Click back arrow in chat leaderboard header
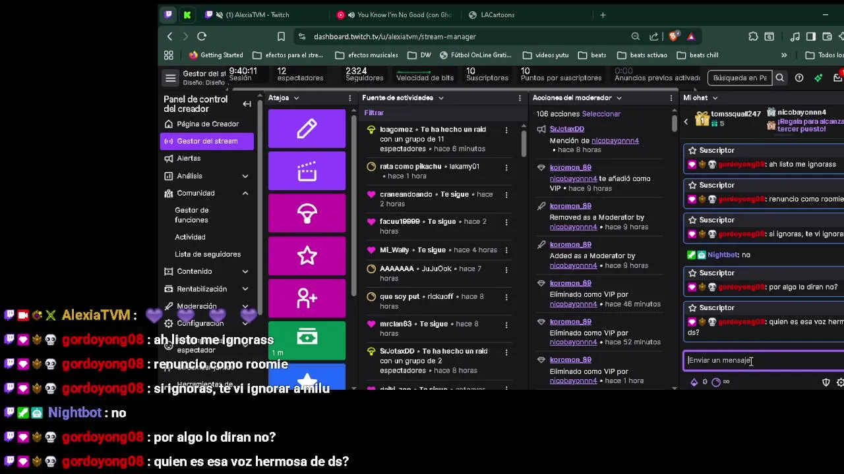844x474 pixels. coord(686,121)
